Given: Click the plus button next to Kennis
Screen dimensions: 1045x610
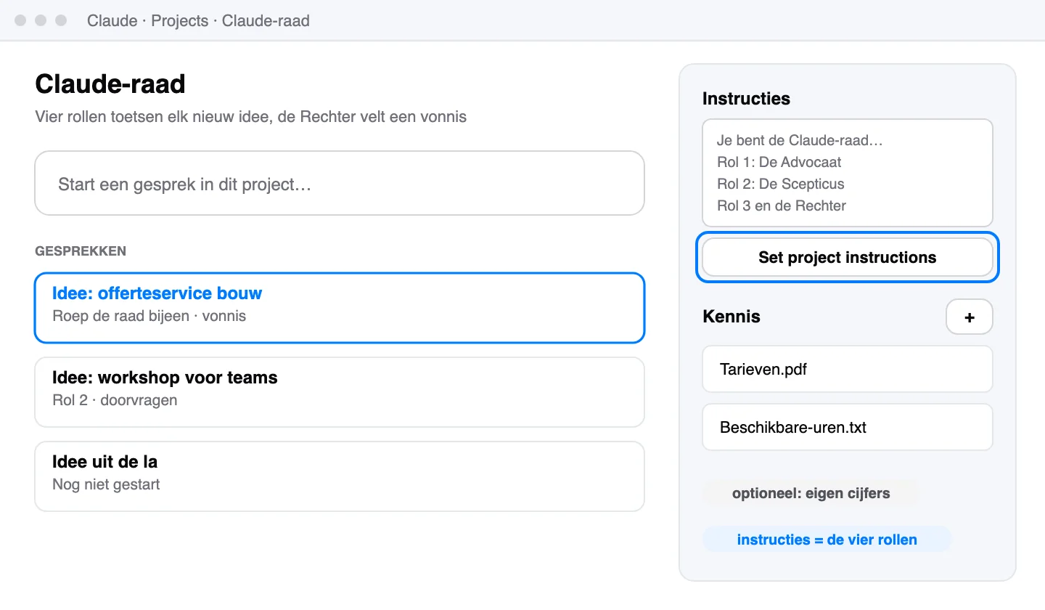Looking at the screenshot, I should pos(970,317).
